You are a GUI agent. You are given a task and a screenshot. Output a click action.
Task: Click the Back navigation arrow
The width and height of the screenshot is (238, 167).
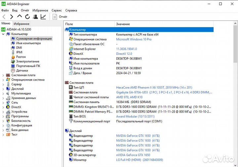[4, 17]
